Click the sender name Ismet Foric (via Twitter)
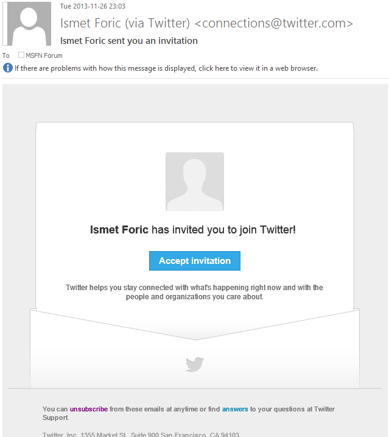 tap(125, 23)
